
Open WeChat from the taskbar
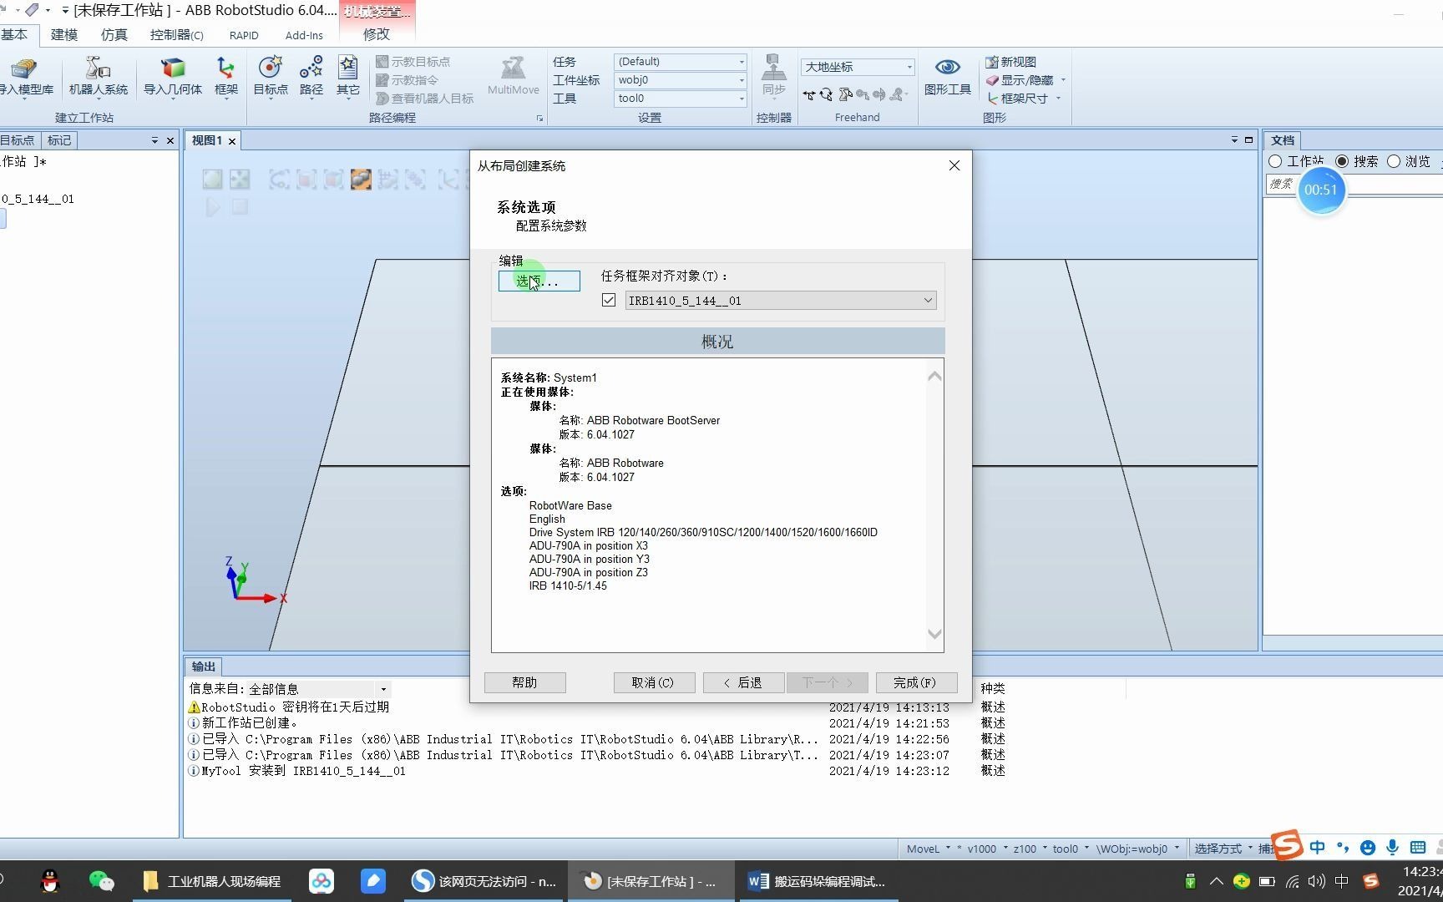point(101,881)
